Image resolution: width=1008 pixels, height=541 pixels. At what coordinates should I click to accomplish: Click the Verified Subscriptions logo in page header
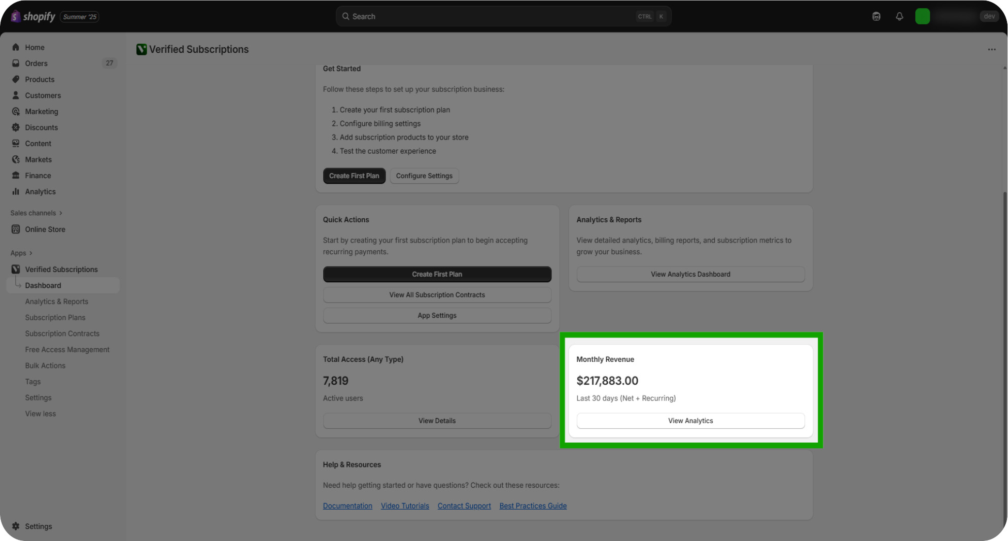pyautogui.click(x=142, y=49)
